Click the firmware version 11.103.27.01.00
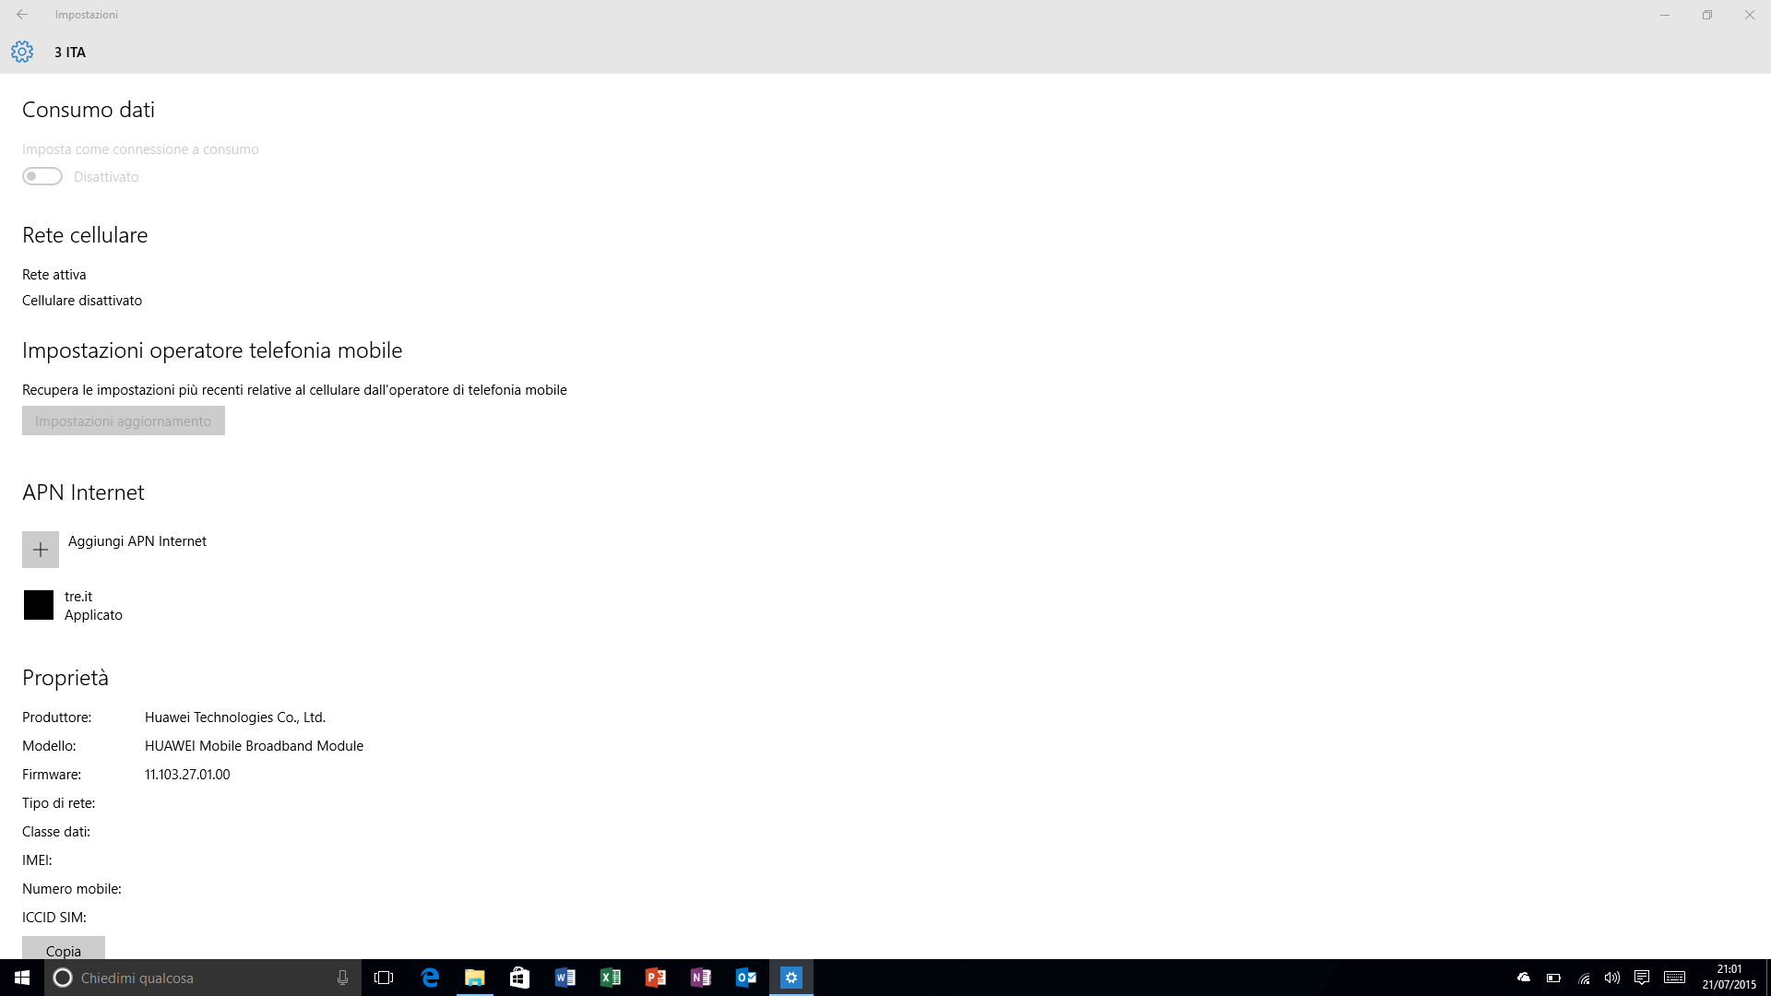Image resolution: width=1771 pixels, height=996 pixels. point(187,775)
